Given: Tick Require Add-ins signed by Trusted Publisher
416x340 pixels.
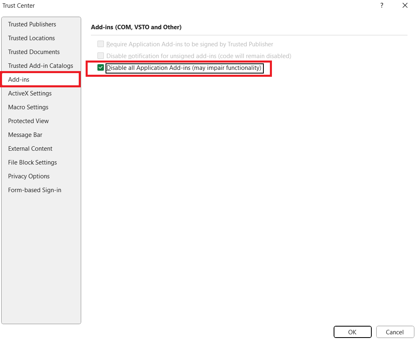Looking at the screenshot, I should pyautogui.click(x=101, y=44).
